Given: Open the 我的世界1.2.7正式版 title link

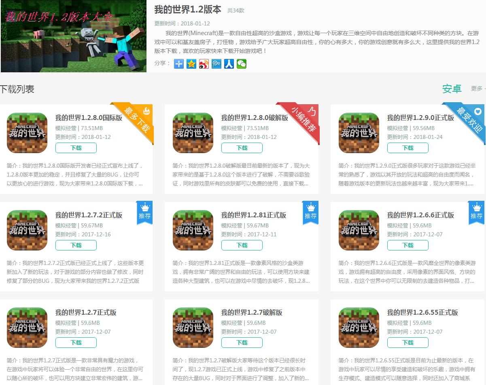Looking at the screenshot, I should (x=86, y=313).
